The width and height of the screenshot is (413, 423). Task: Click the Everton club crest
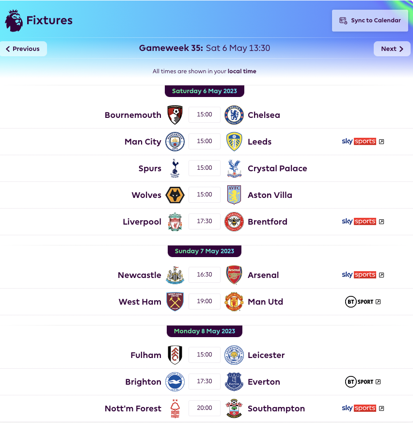[x=234, y=381]
